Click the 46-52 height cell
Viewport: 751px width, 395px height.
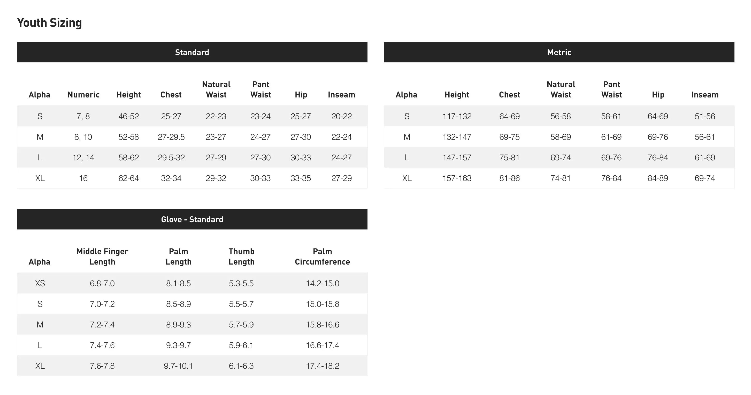coord(128,116)
